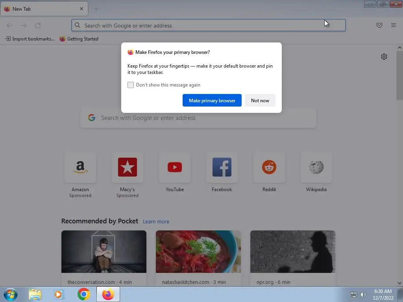Follow the Learn more Pocket link
Image resolution: width=403 pixels, height=302 pixels.
click(x=156, y=221)
